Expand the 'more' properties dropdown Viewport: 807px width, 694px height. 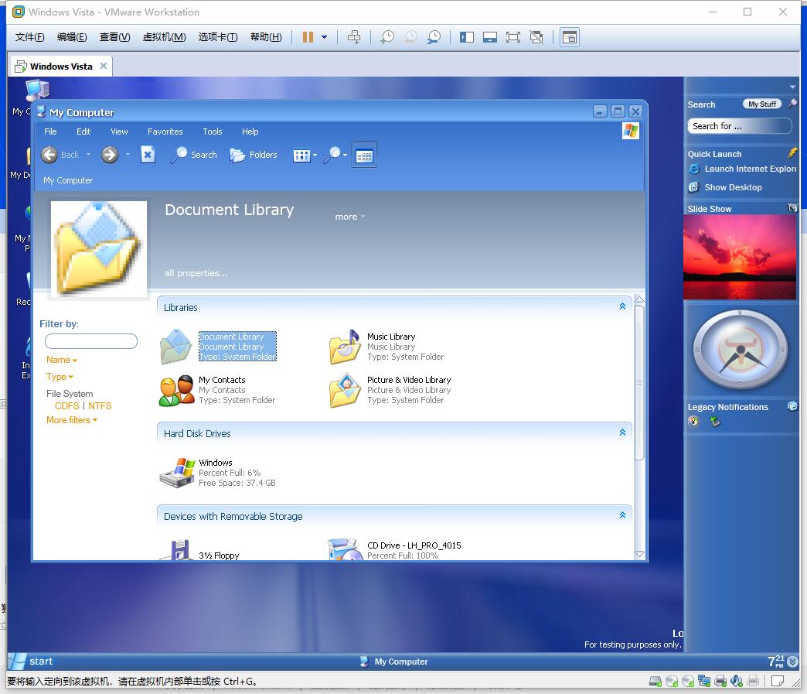coord(350,217)
